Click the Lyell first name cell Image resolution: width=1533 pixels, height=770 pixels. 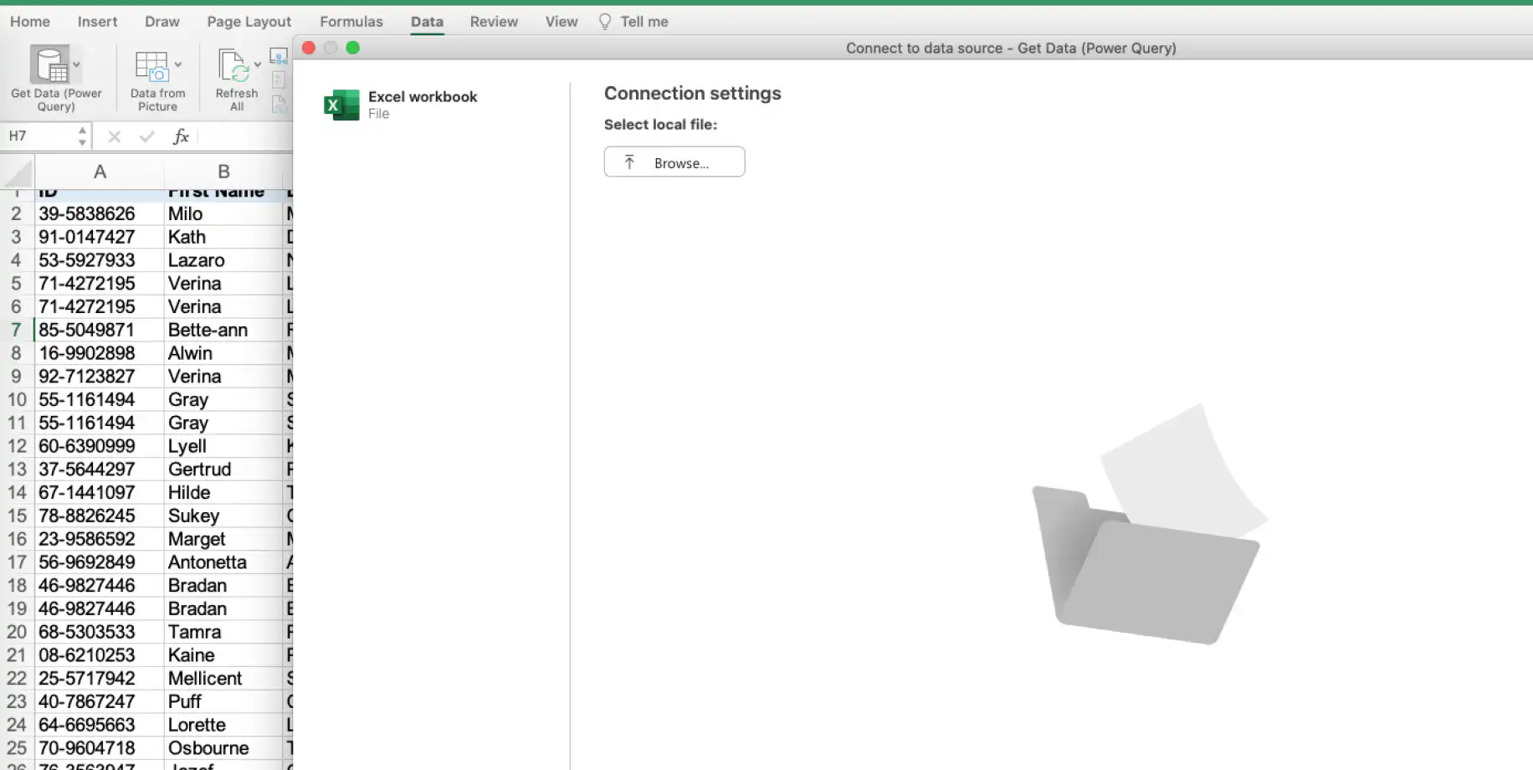[x=223, y=446]
